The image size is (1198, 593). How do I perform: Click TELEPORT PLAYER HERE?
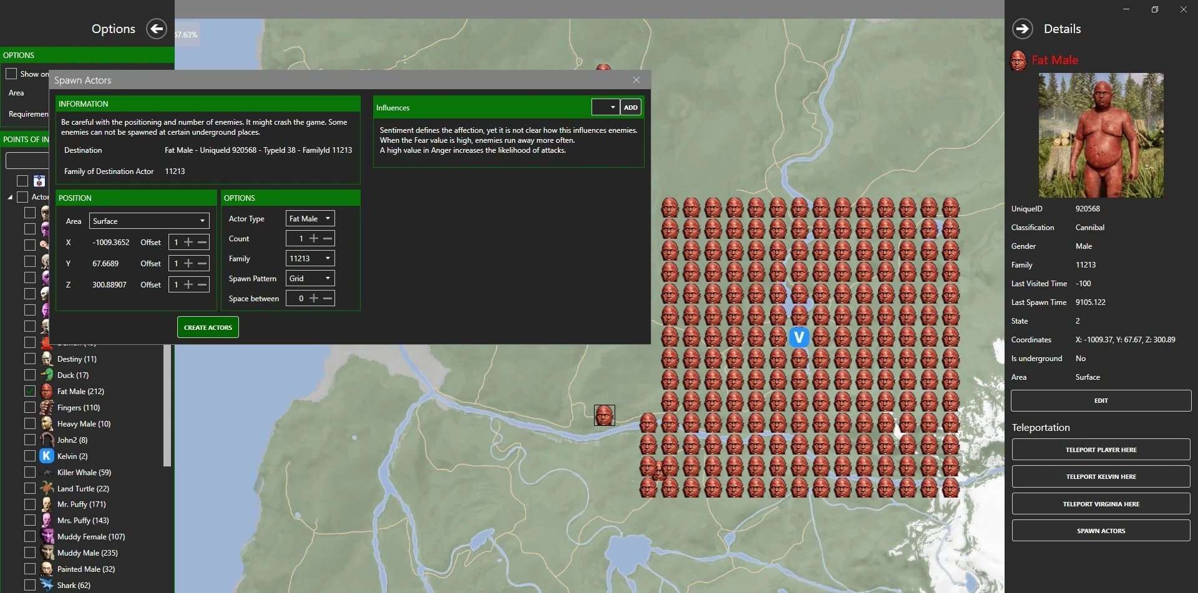[1101, 450]
